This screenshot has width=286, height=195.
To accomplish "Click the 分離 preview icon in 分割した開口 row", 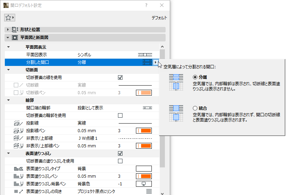I will click(147, 62).
